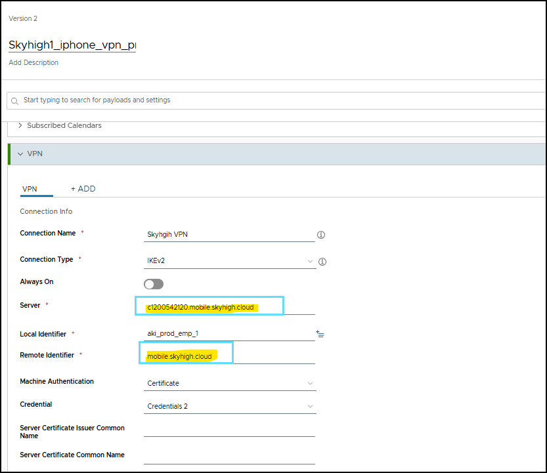Image resolution: width=547 pixels, height=473 pixels.
Task: Click the Local Identifier field
Action: tap(229, 333)
